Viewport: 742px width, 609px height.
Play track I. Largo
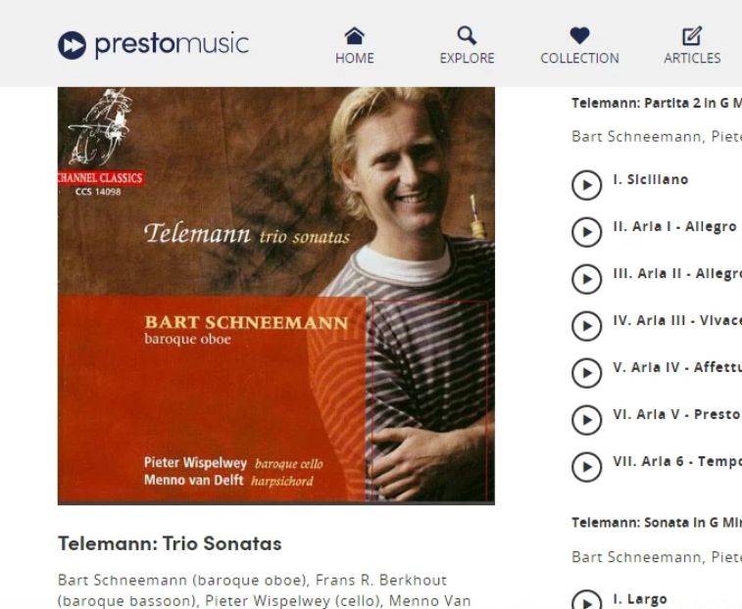pos(587,601)
